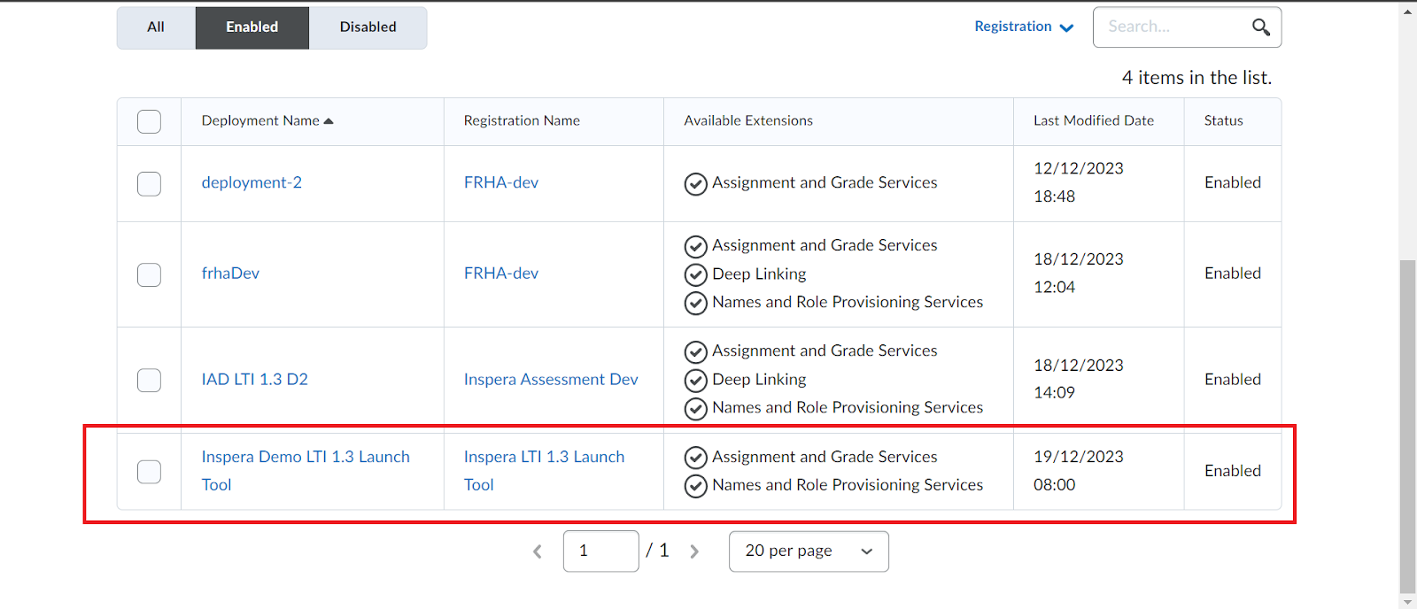Open Inspera LTI 1.3 Launch Tool registration

[544, 471]
